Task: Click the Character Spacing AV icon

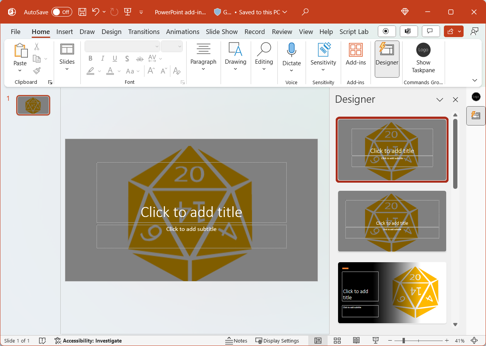Action: click(152, 59)
